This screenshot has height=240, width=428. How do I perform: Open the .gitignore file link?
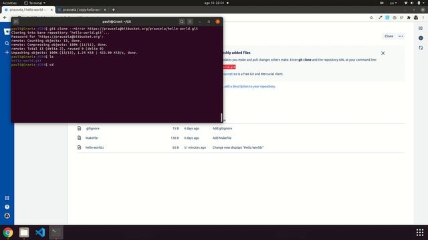pyautogui.click(x=92, y=129)
